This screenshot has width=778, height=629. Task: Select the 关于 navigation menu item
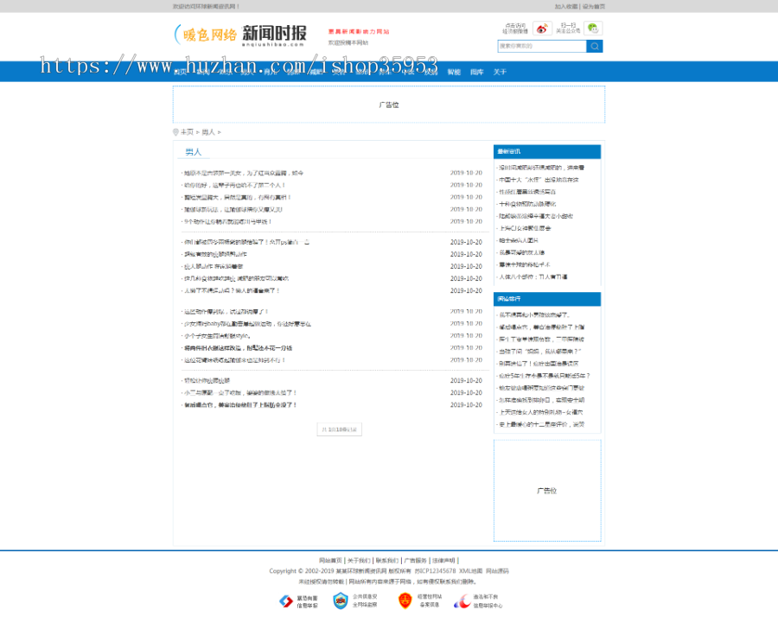click(500, 72)
